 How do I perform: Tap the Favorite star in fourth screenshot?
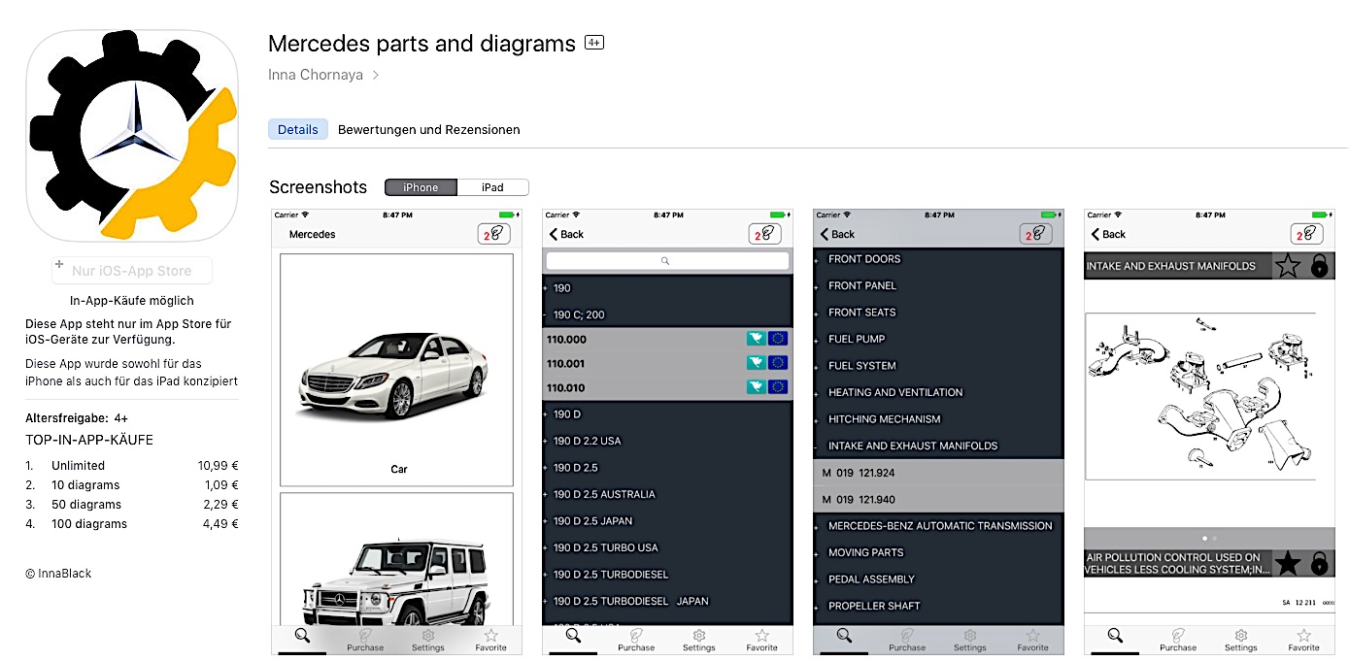[x=1303, y=640]
